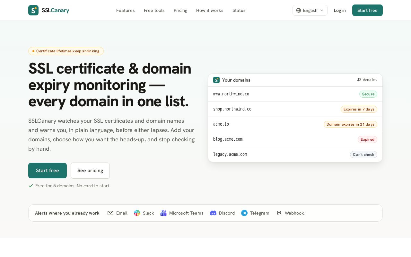The width and height of the screenshot is (411, 257).
Task: Click the Expires in 7 days badge
Action: (x=359, y=109)
